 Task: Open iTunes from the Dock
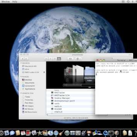(51, 133)
